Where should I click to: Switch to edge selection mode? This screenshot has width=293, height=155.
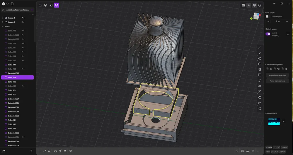(45, 5)
